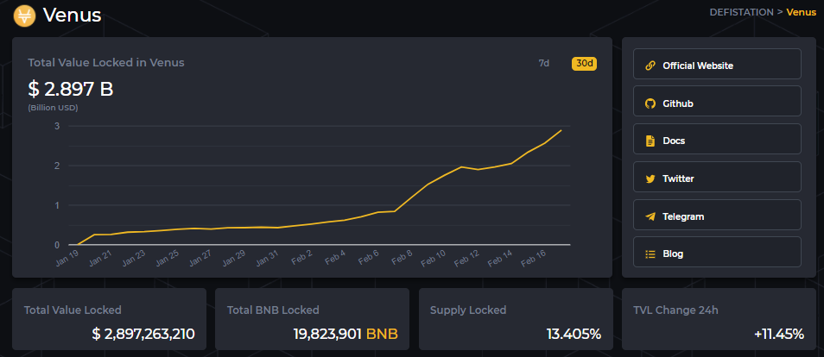This screenshot has width=824, height=357.
Task: Select the 30d chart range
Action: (x=585, y=64)
